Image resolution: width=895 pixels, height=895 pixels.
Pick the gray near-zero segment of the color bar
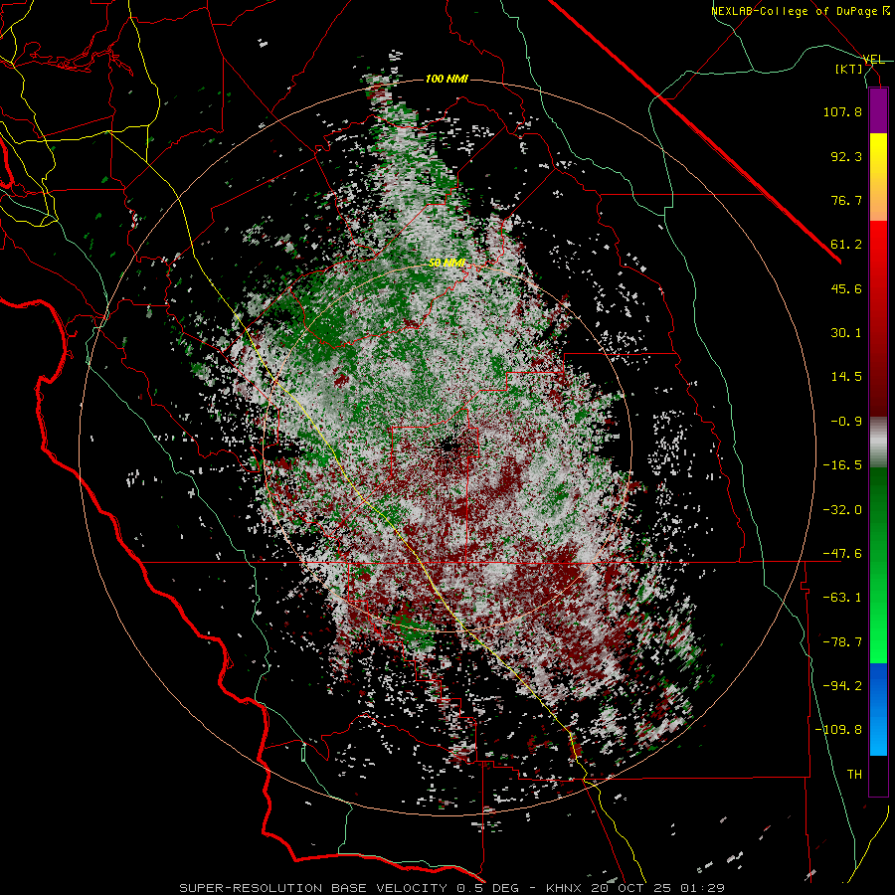[878, 443]
